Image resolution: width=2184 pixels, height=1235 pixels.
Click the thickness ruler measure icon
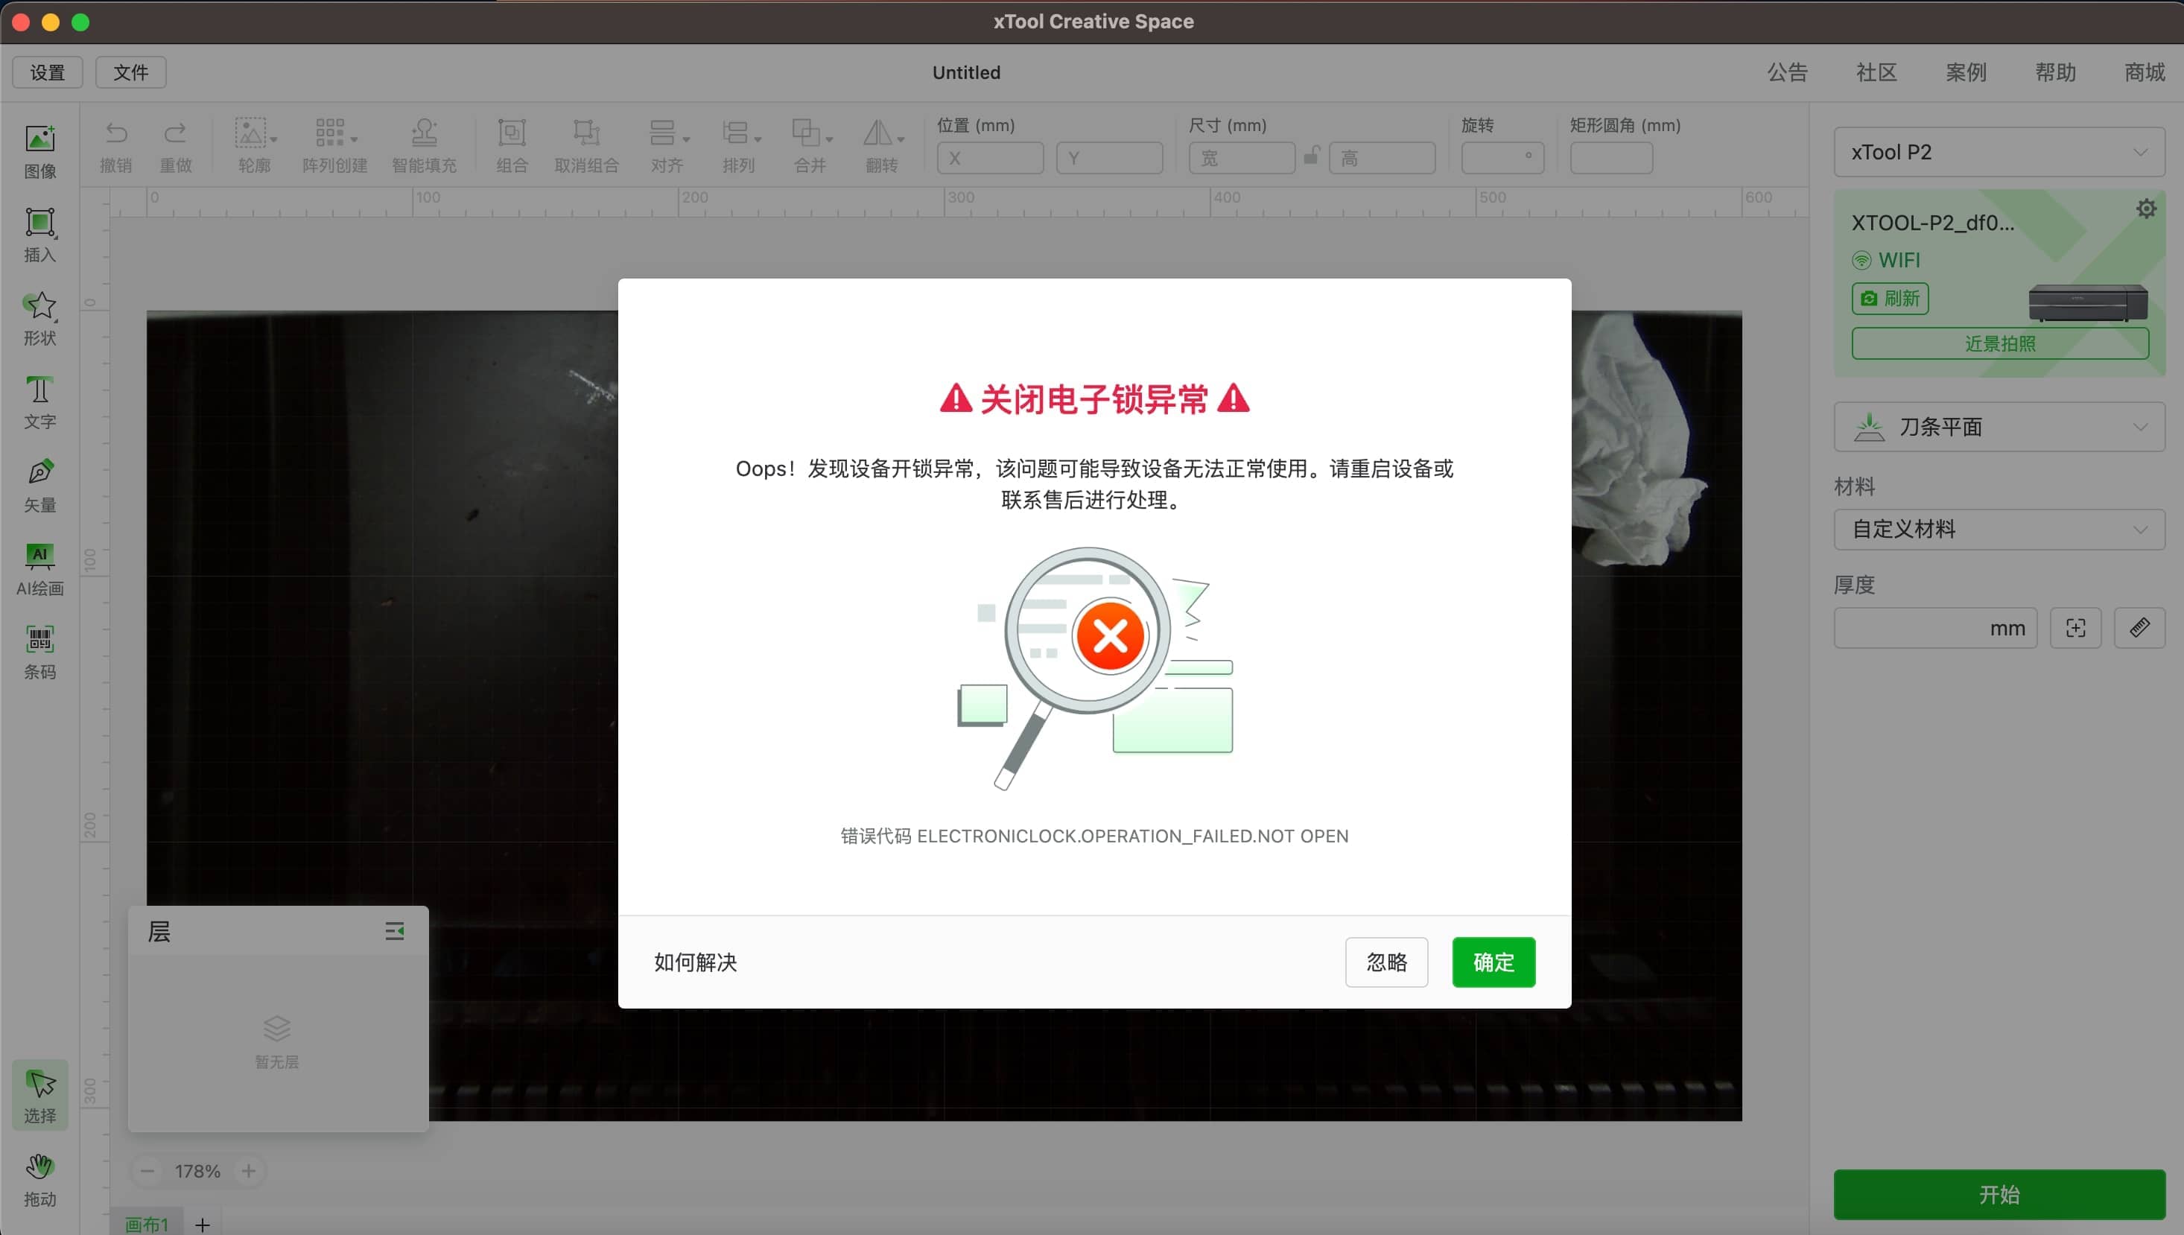click(x=2139, y=628)
